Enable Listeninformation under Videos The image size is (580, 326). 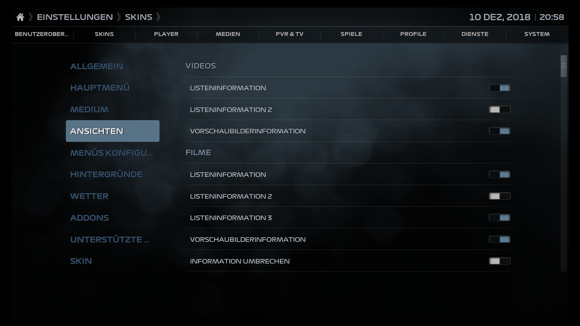[x=500, y=88]
